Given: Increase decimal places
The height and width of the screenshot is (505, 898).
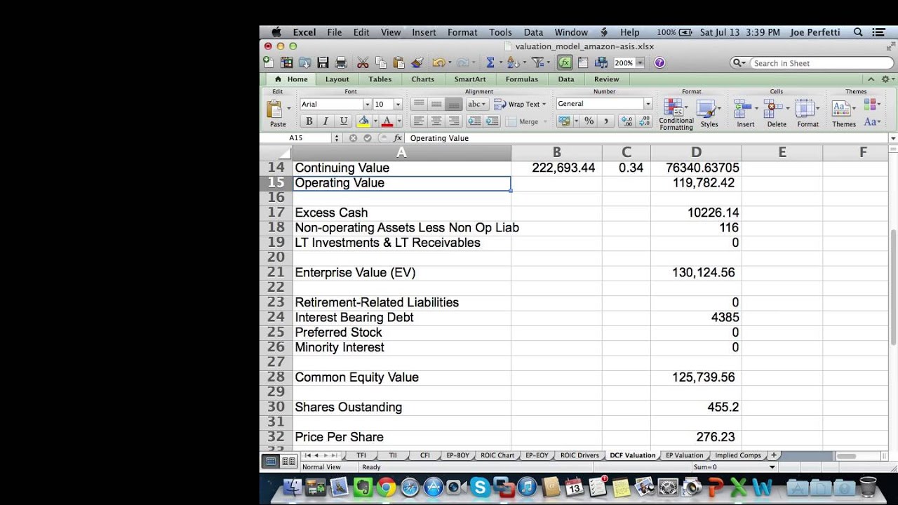Looking at the screenshot, I should point(626,121).
